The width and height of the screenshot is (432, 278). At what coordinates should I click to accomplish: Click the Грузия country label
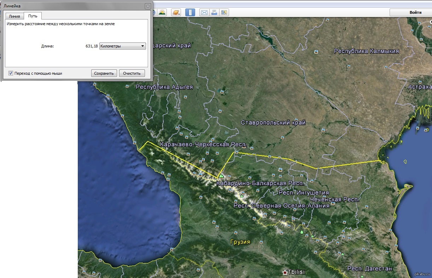[x=240, y=242]
